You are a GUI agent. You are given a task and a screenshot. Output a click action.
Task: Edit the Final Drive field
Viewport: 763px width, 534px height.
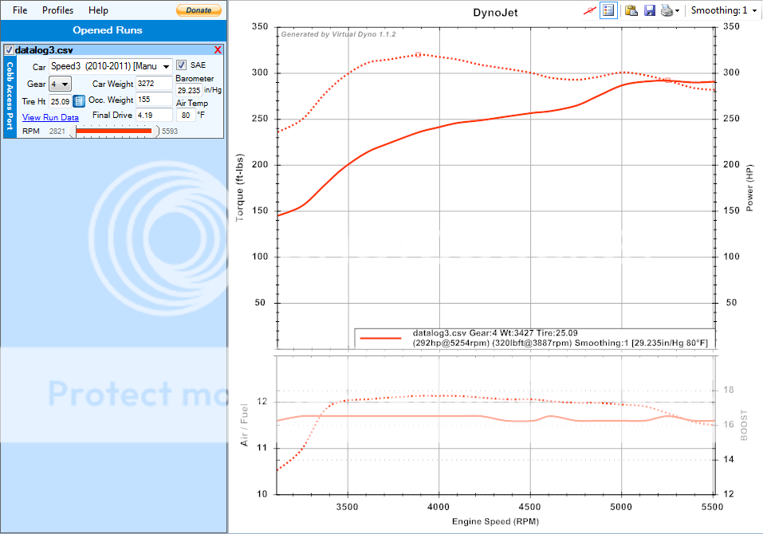pyautogui.click(x=154, y=116)
